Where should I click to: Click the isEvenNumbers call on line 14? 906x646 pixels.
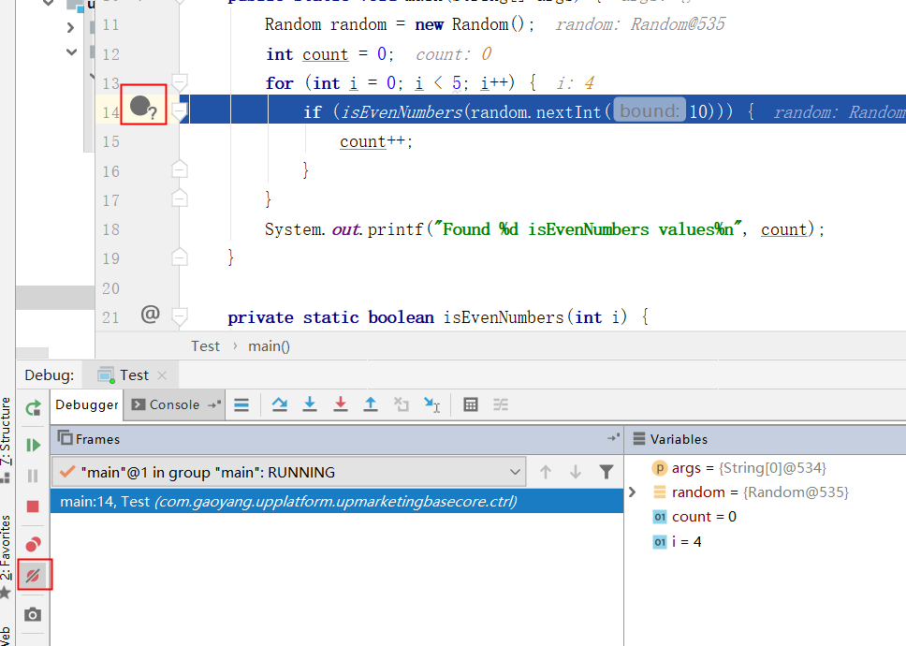point(402,111)
